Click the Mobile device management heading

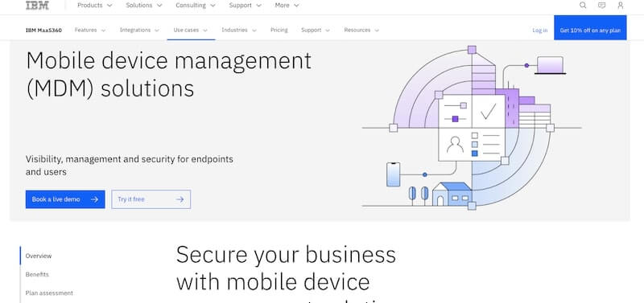click(x=168, y=75)
